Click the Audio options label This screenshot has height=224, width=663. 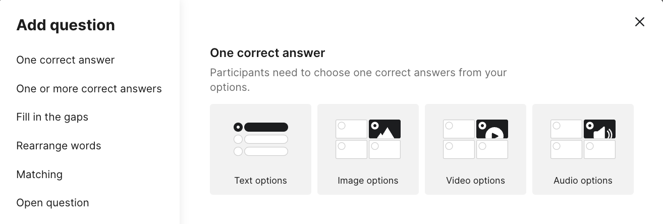(x=583, y=181)
